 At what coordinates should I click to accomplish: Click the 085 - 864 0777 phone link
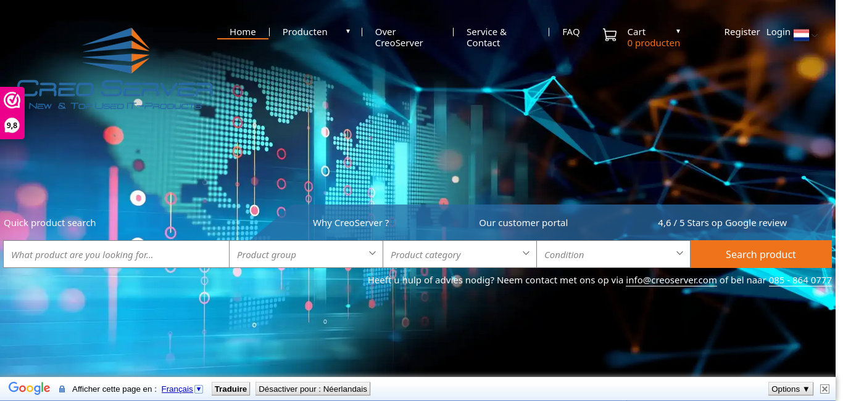point(800,280)
